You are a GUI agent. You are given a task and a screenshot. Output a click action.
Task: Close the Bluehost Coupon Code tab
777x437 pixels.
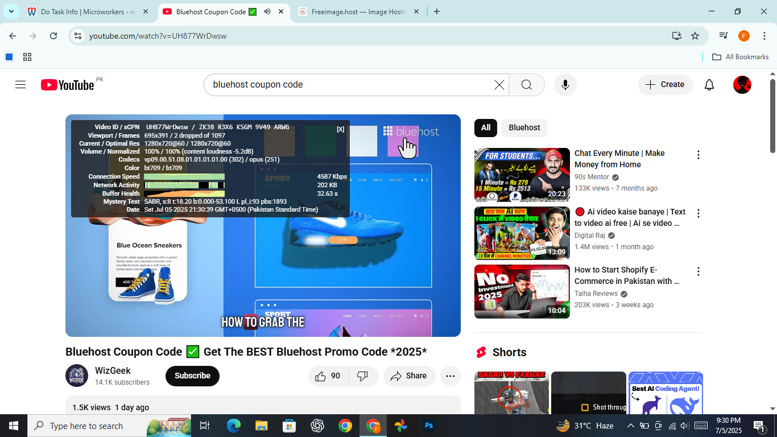[x=281, y=11]
